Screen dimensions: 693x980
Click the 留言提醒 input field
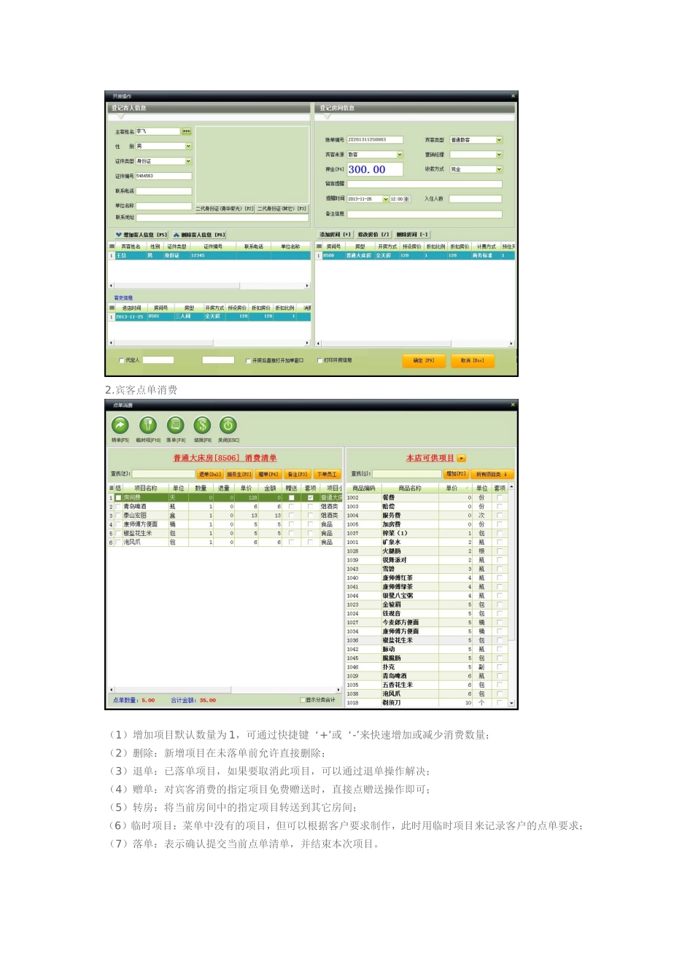[x=425, y=184]
